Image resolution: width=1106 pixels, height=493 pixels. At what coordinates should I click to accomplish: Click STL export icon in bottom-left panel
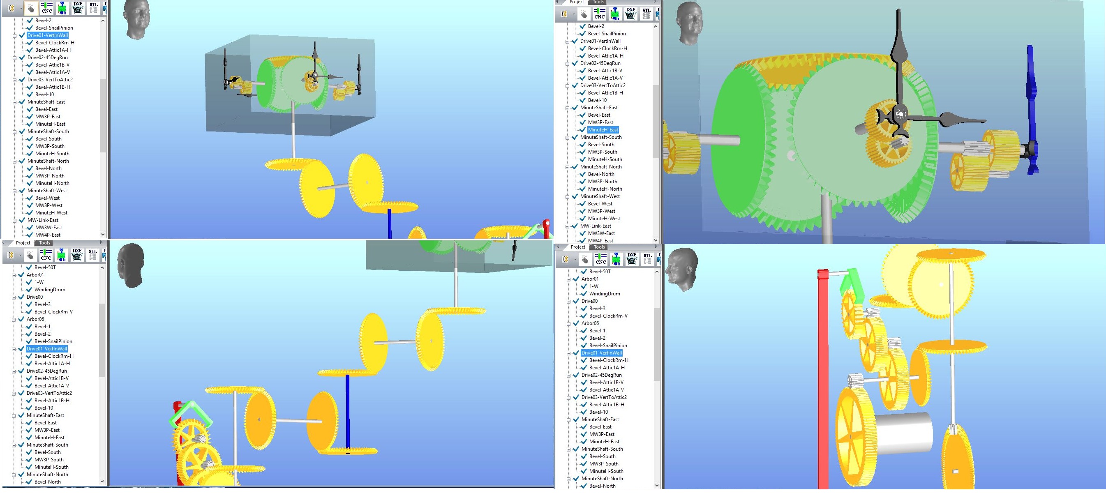pyautogui.click(x=93, y=255)
